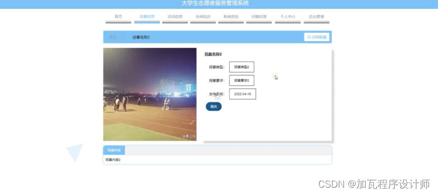Viewport: 438px width, 194px height.
Task: Click the 招募内容2 text
Action: [x=113, y=160]
